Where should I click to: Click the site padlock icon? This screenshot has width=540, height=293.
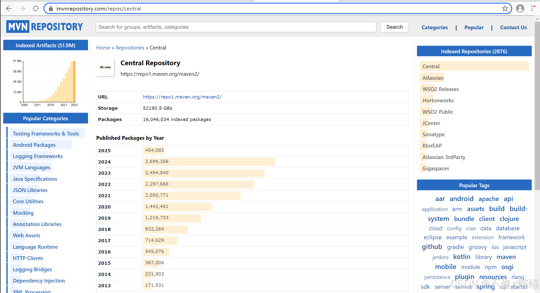click(51, 9)
